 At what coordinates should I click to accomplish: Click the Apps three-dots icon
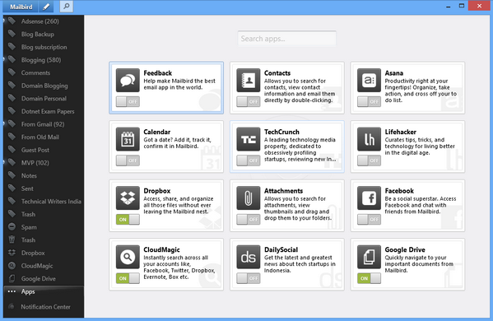pyautogui.click(x=12, y=291)
